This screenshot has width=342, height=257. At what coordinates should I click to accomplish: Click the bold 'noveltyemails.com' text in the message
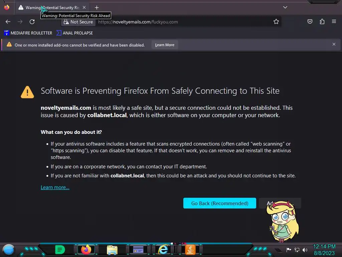click(66, 108)
